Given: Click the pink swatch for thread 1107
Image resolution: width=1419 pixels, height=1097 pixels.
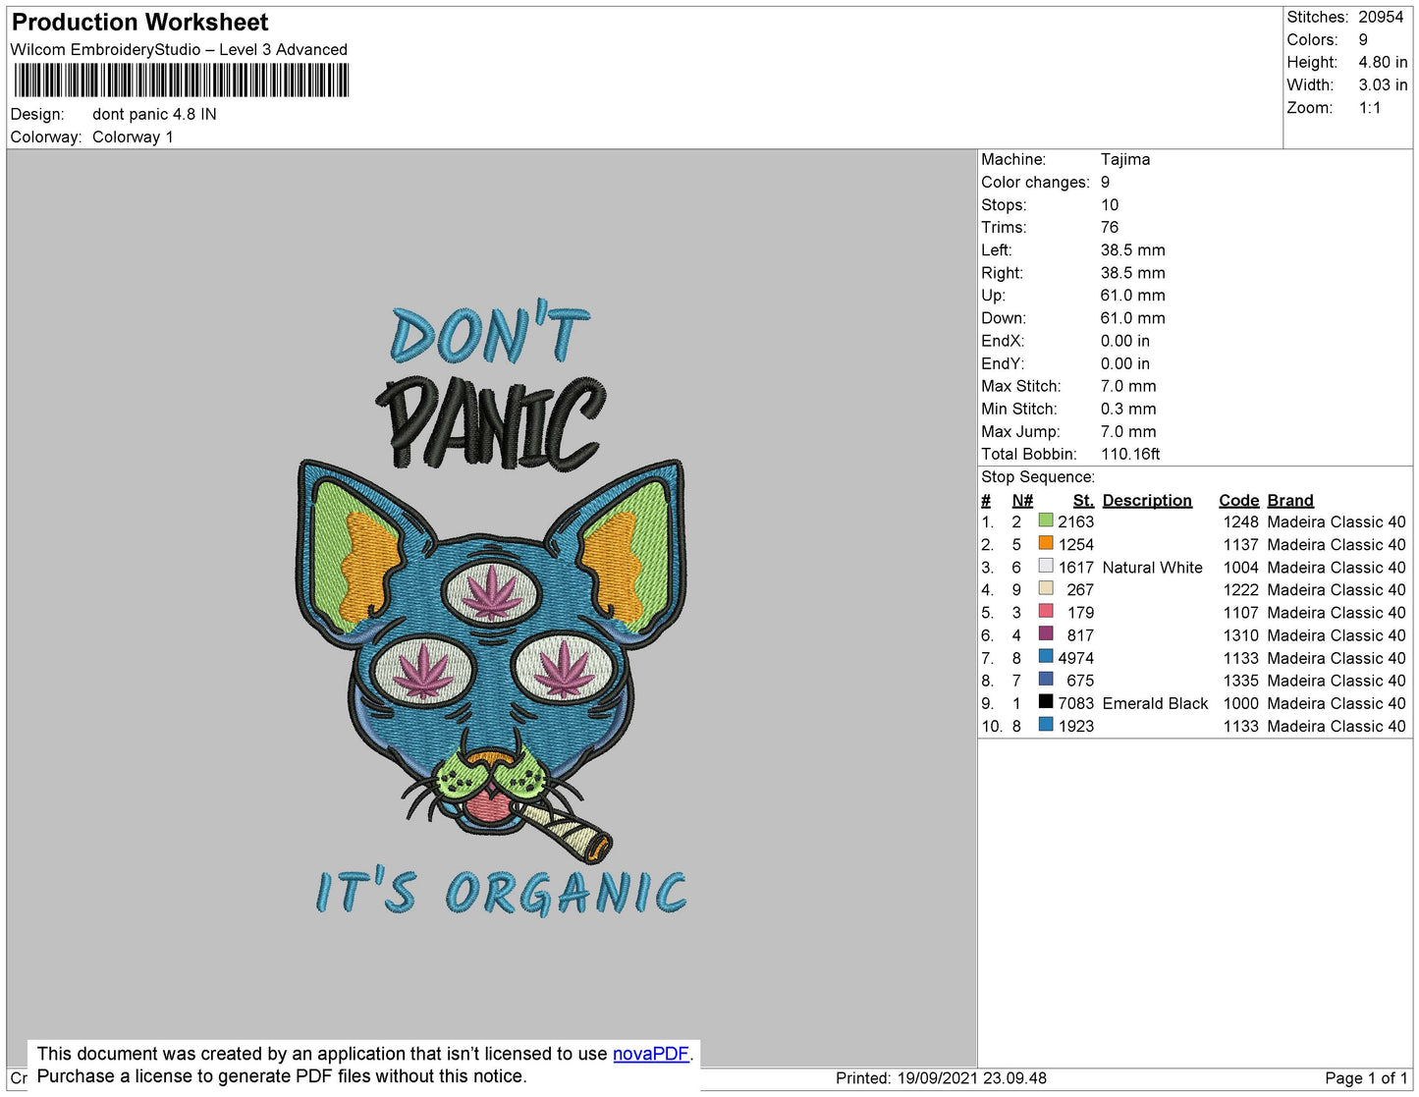Looking at the screenshot, I should (1046, 612).
